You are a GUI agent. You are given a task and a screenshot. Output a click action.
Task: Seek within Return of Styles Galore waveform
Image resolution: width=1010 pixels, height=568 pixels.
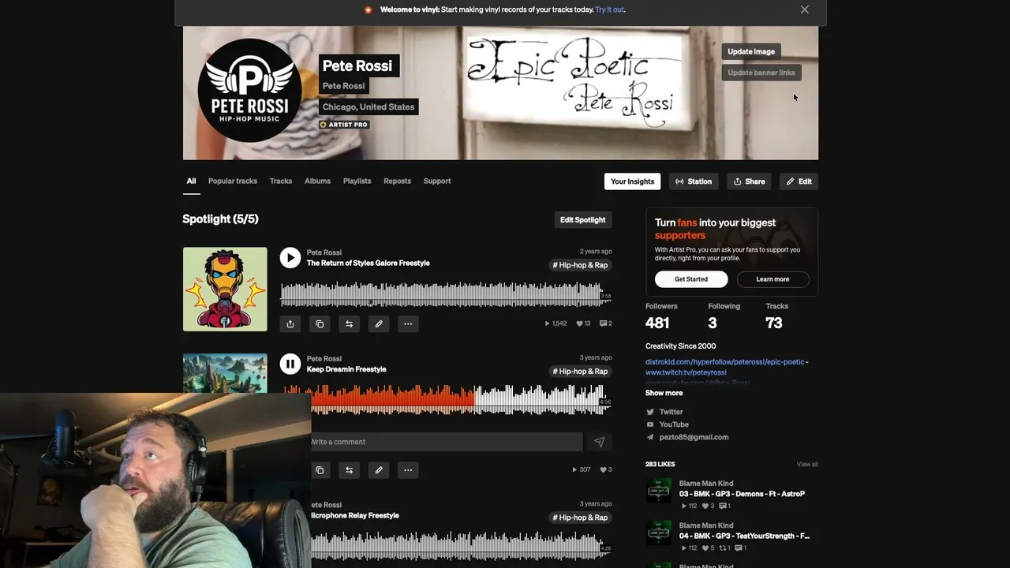(446, 295)
